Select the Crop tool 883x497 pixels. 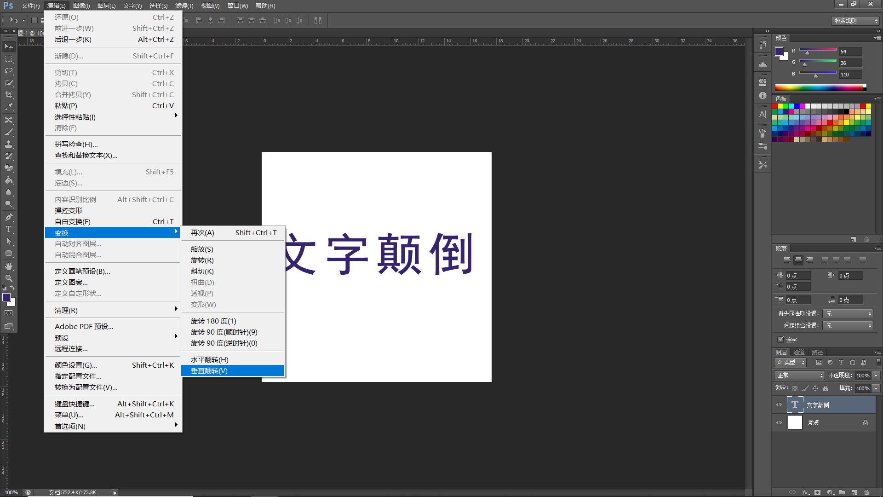(x=8, y=94)
